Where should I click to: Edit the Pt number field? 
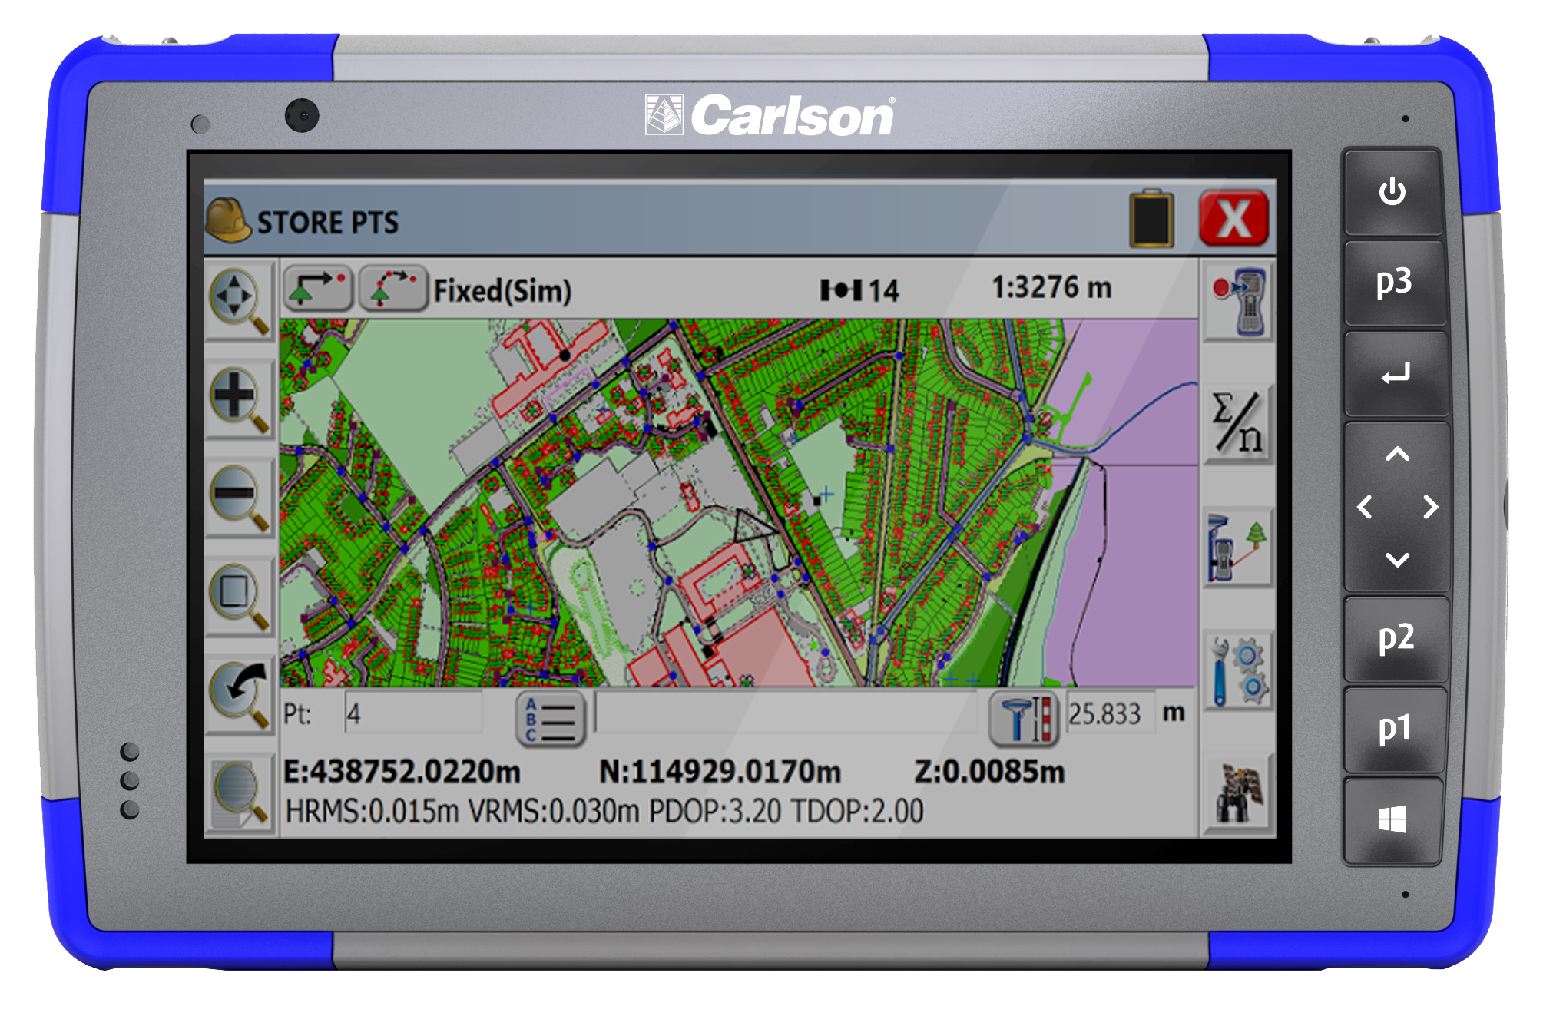[413, 713]
